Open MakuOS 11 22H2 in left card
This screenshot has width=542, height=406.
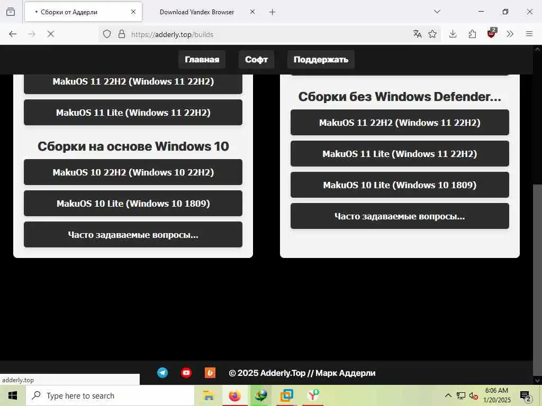(133, 83)
